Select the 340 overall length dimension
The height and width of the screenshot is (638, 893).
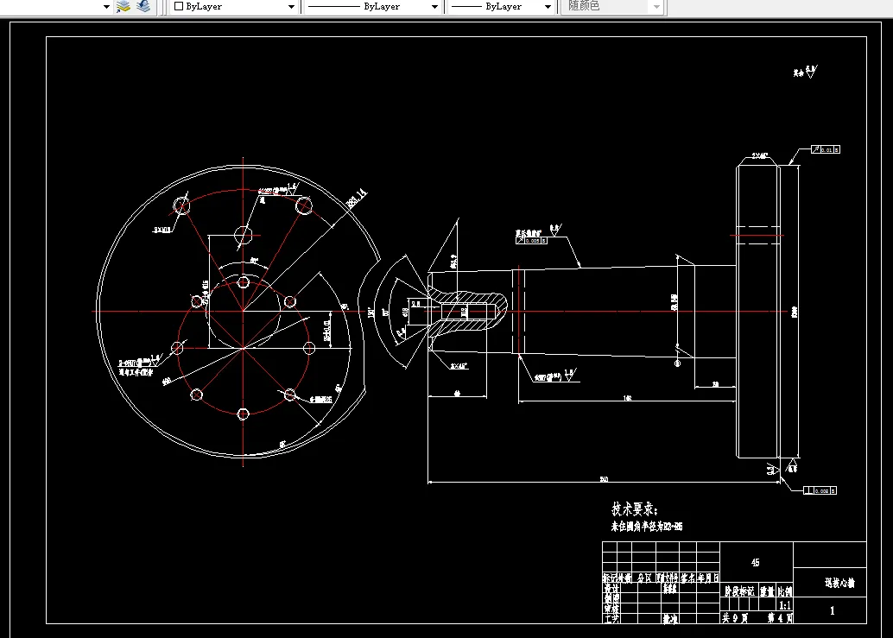(x=604, y=479)
